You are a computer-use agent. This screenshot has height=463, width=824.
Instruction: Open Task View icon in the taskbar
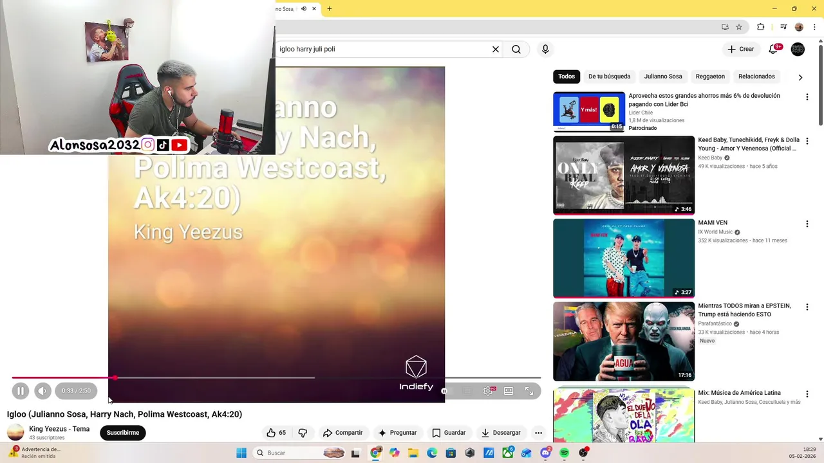click(355, 453)
